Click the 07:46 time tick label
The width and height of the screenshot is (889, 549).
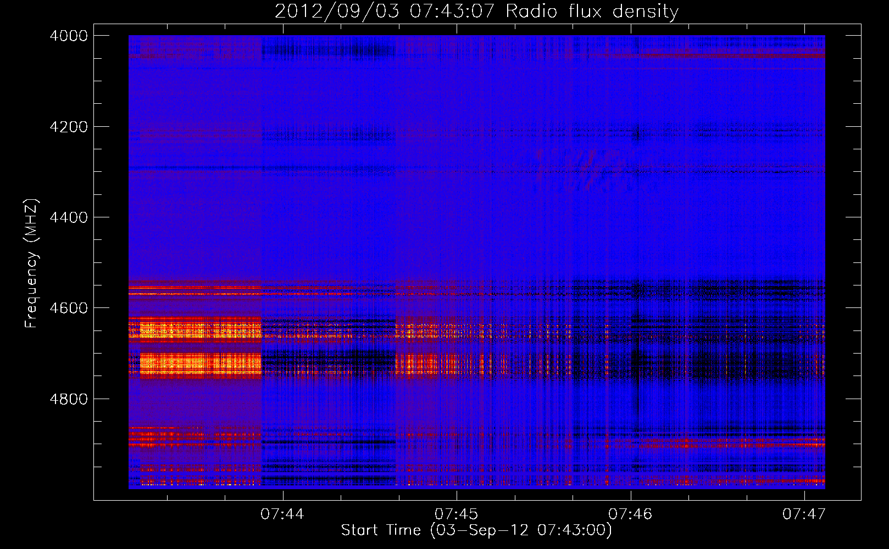[630, 514]
